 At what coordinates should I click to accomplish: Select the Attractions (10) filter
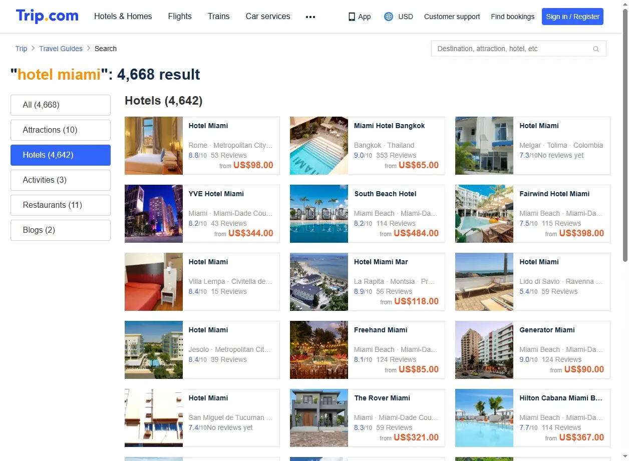[x=61, y=130]
